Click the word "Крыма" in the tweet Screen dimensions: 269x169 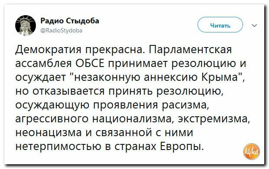(x=220, y=77)
